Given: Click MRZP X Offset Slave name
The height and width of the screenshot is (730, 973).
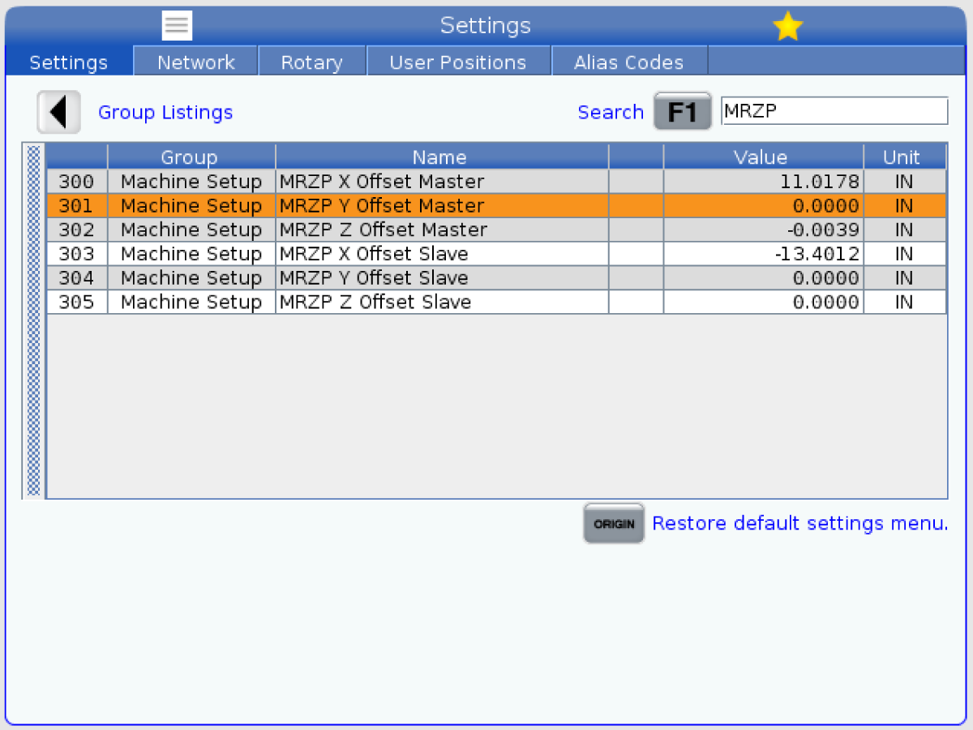Looking at the screenshot, I should (x=374, y=254).
